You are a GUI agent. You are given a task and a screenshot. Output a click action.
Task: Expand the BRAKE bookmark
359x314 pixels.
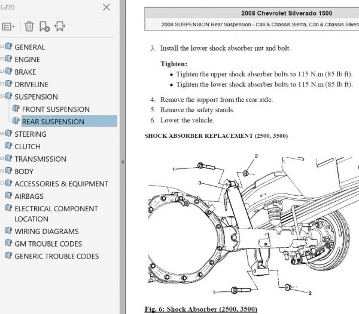pyautogui.click(x=2, y=72)
